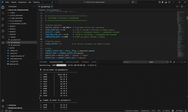Expand the reports folder
The image size is (188, 112).
click(x=13, y=37)
